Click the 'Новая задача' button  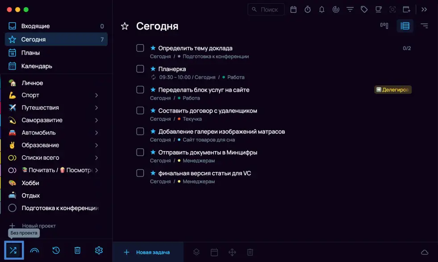[x=148, y=252]
